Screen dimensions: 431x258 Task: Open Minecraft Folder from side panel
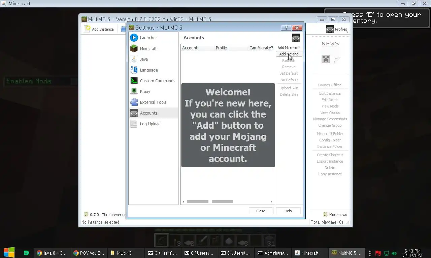point(330,134)
